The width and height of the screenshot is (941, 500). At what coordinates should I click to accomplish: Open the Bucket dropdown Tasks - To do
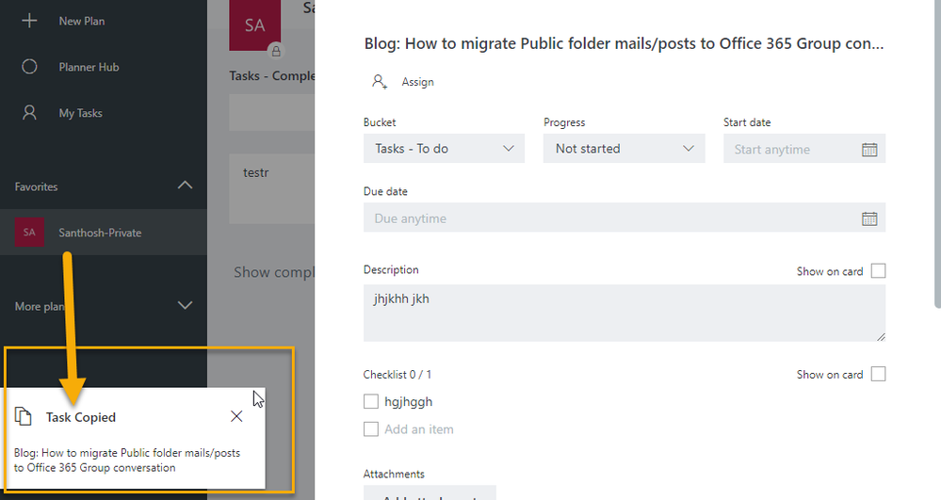tap(444, 148)
